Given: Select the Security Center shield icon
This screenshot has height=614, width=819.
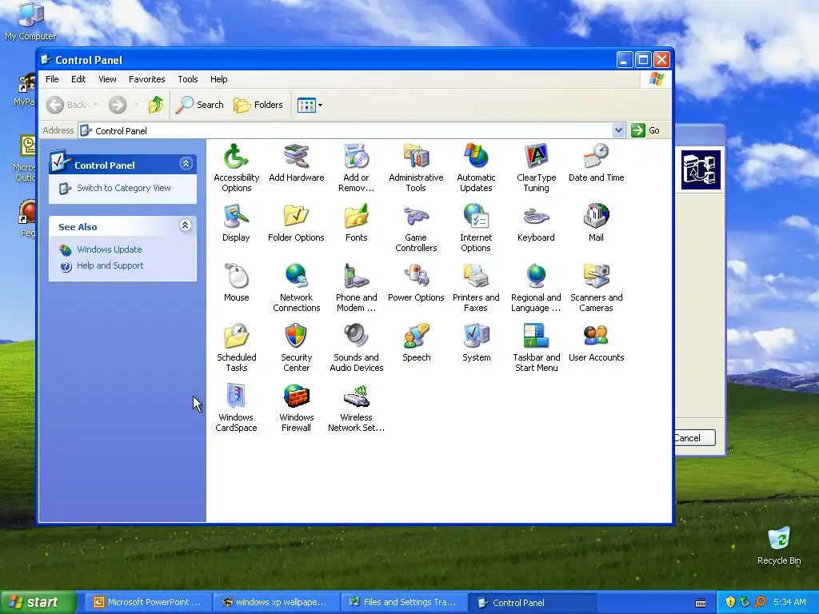Looking at the screenshot, I should (296, 337).
